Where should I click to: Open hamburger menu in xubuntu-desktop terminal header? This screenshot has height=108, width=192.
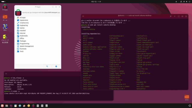coord(175,16)
